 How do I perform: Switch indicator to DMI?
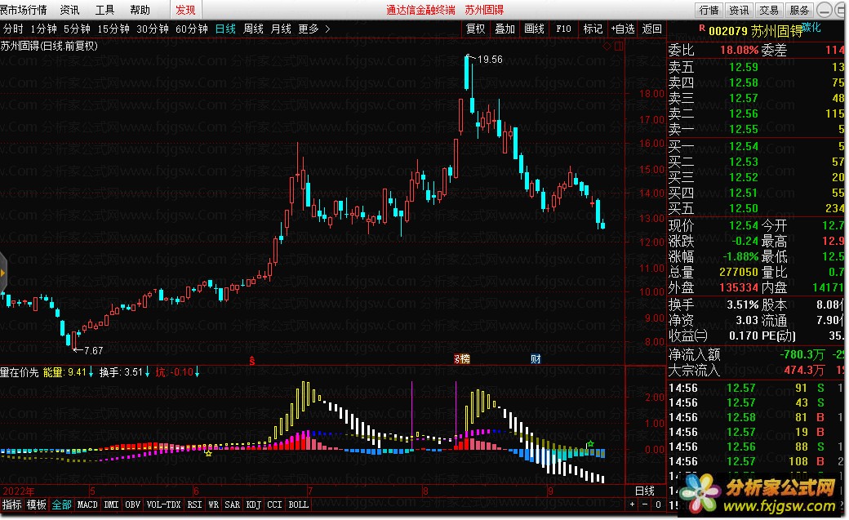click(111, 504)
